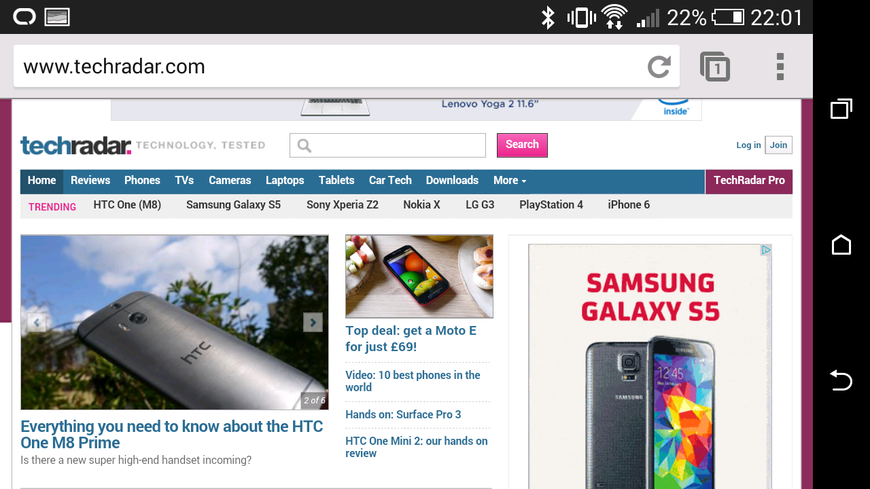
Task: Tap the Android back button
Action: (x=841, y=380)
